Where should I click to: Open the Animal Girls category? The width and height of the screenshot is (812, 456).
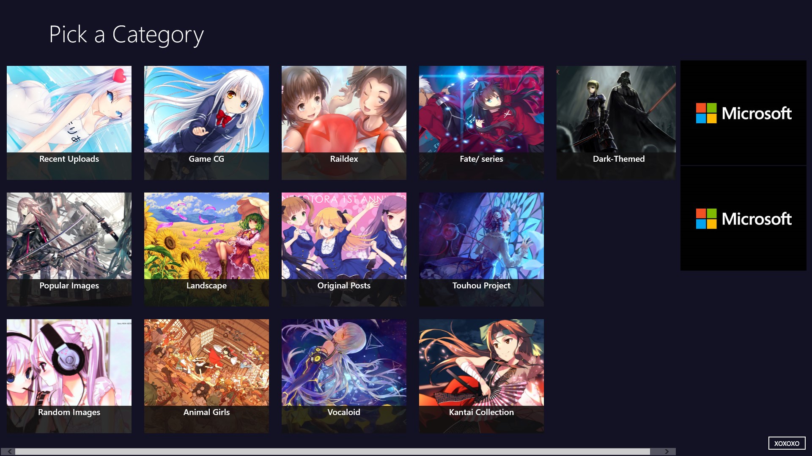tap(206, 376)
